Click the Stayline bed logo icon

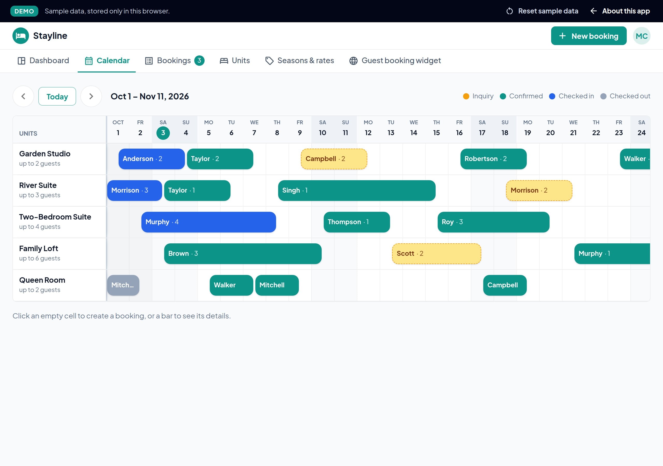tap(20, 36)
